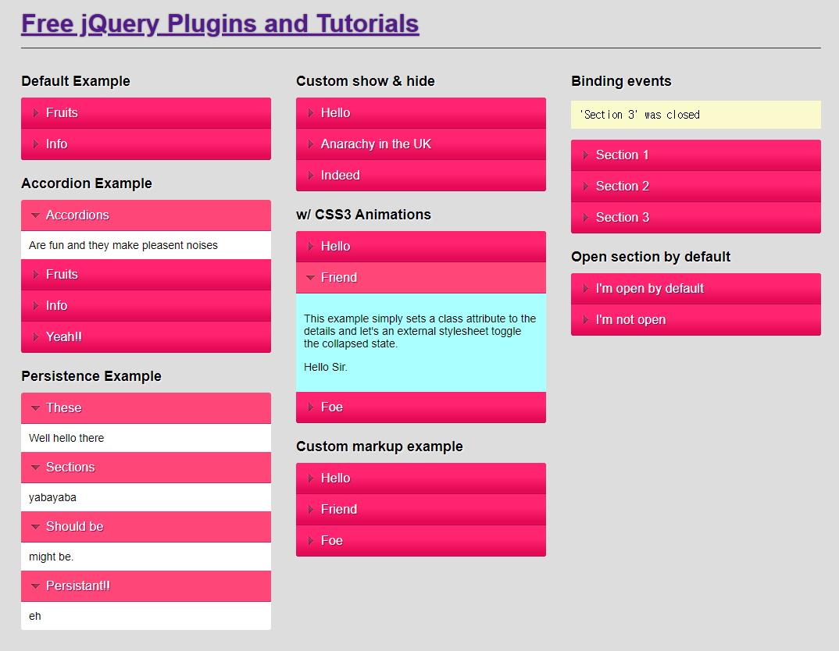The height and width of the screenshot is (651, 839).
Task: Click the Accordion Example heading
Action: coord(87,183)
